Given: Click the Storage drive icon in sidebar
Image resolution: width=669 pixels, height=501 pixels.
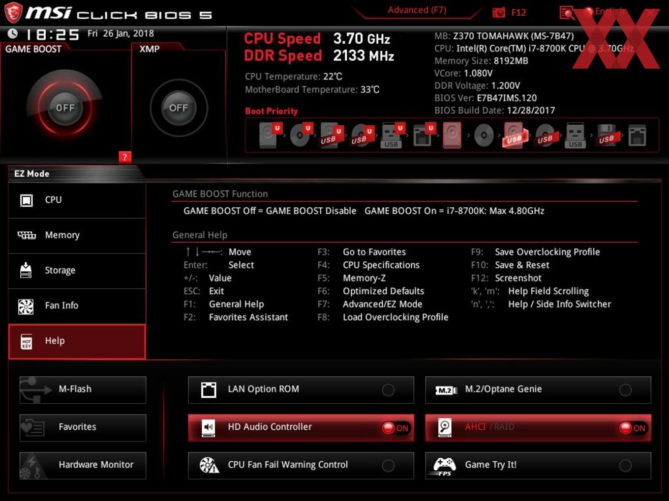Looking at the screenshot, I should click(26, 270).
